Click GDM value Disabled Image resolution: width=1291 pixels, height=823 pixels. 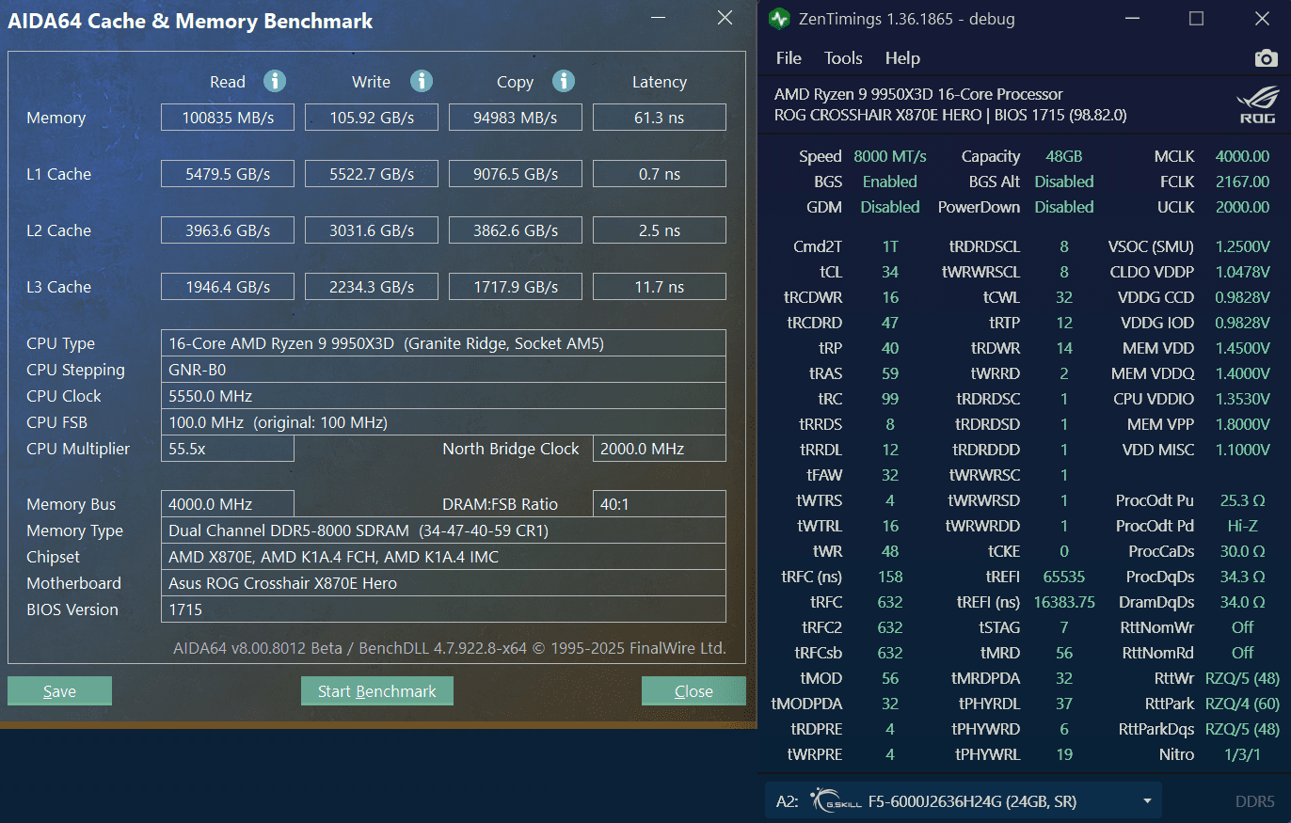pyautogui.click(x=890, y=207)
